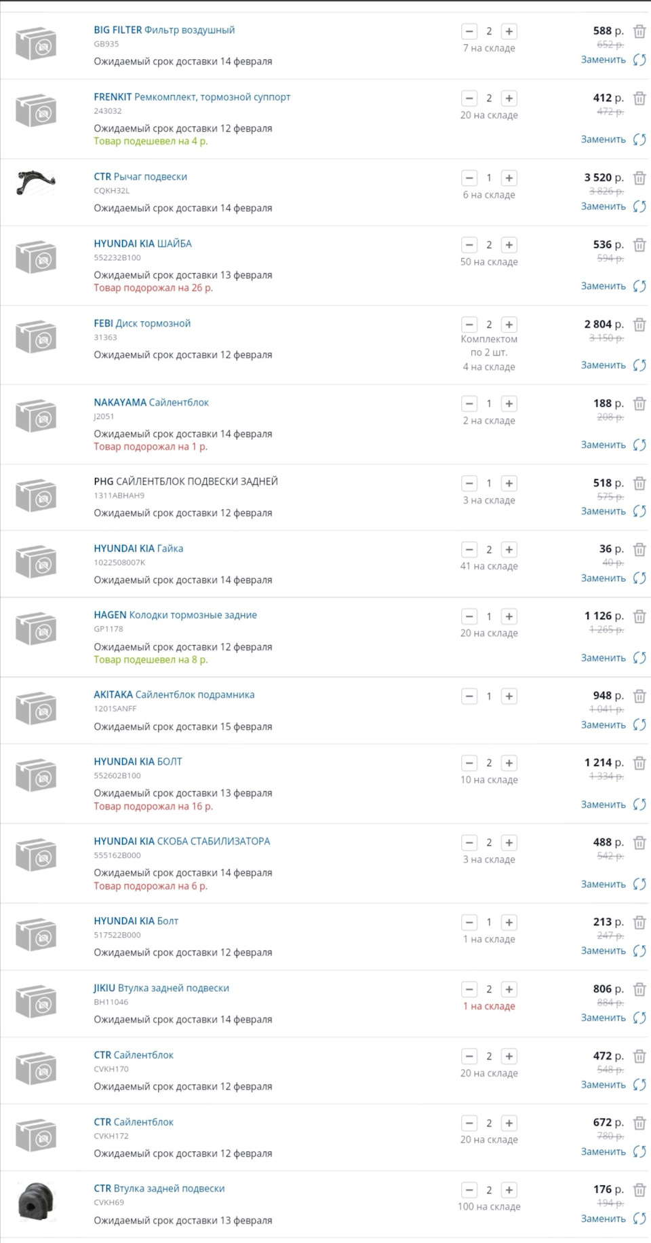
Task: Click replace arrows icon for AKITAKA Сайлентблок
Action: [639, 725]
